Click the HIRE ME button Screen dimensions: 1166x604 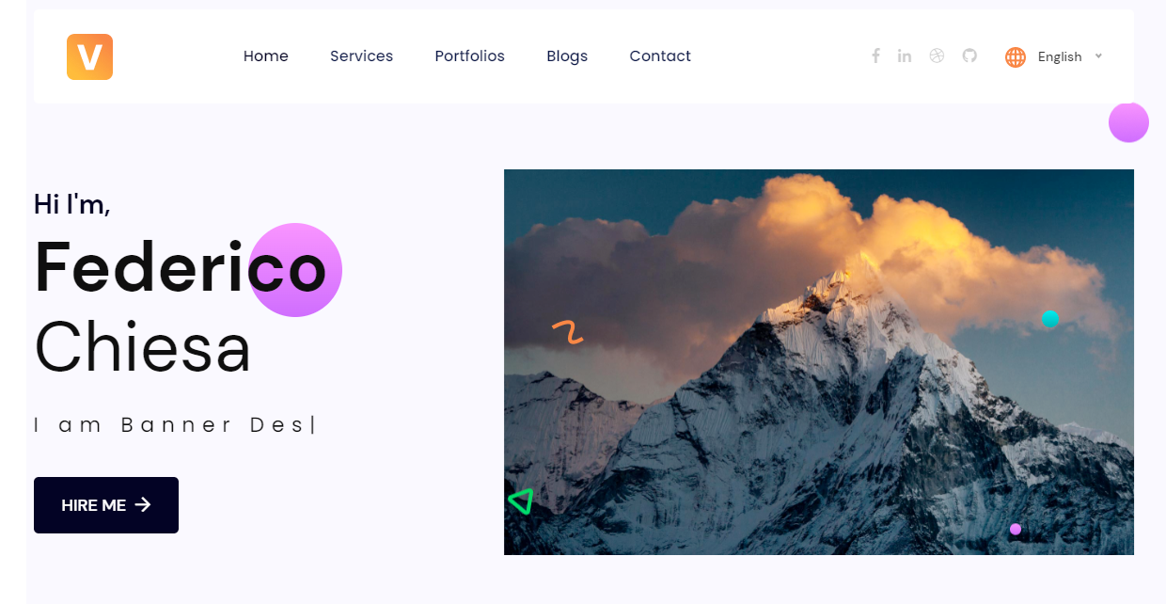click(x=106, y=505)
